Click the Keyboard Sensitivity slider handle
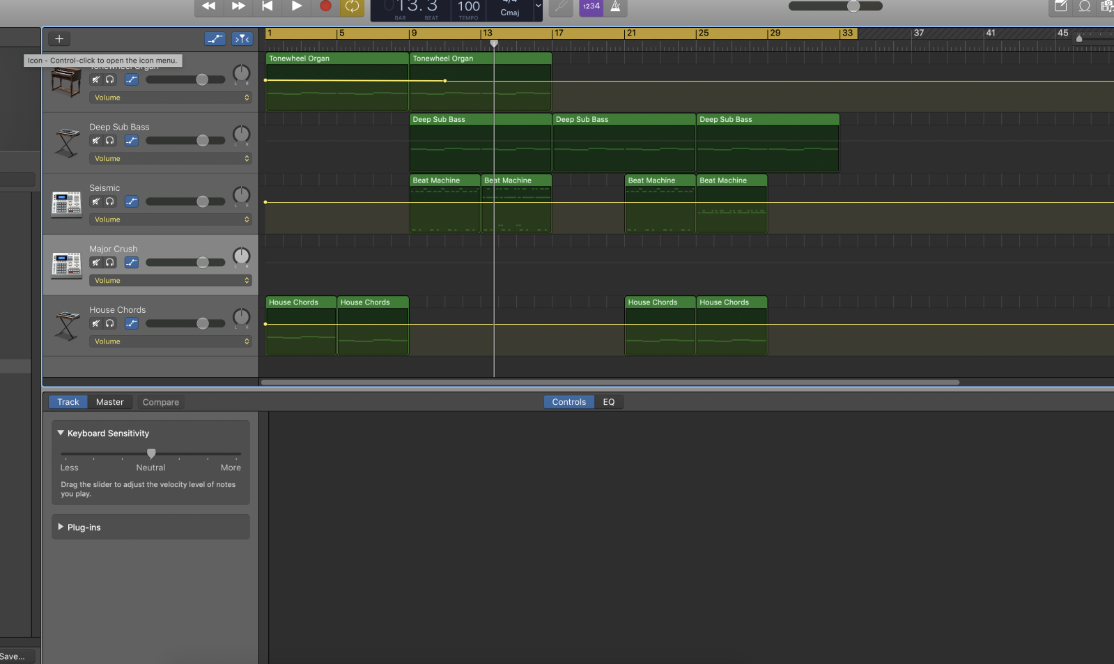The height and width of the screenshot is (664, 1114). tap(151, 454)
